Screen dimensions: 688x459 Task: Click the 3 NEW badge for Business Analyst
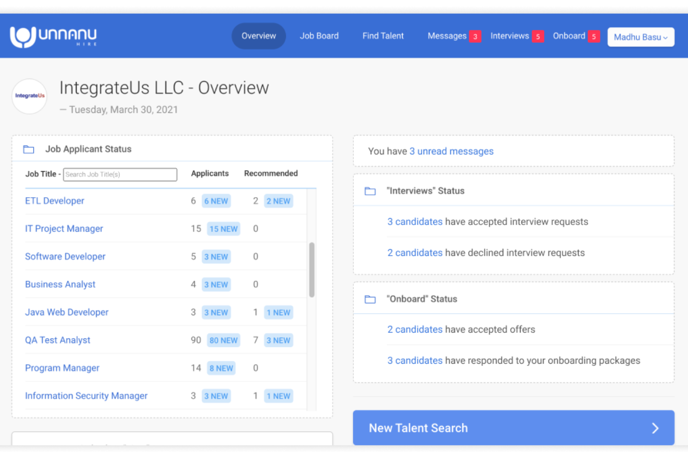pos(216,285)
